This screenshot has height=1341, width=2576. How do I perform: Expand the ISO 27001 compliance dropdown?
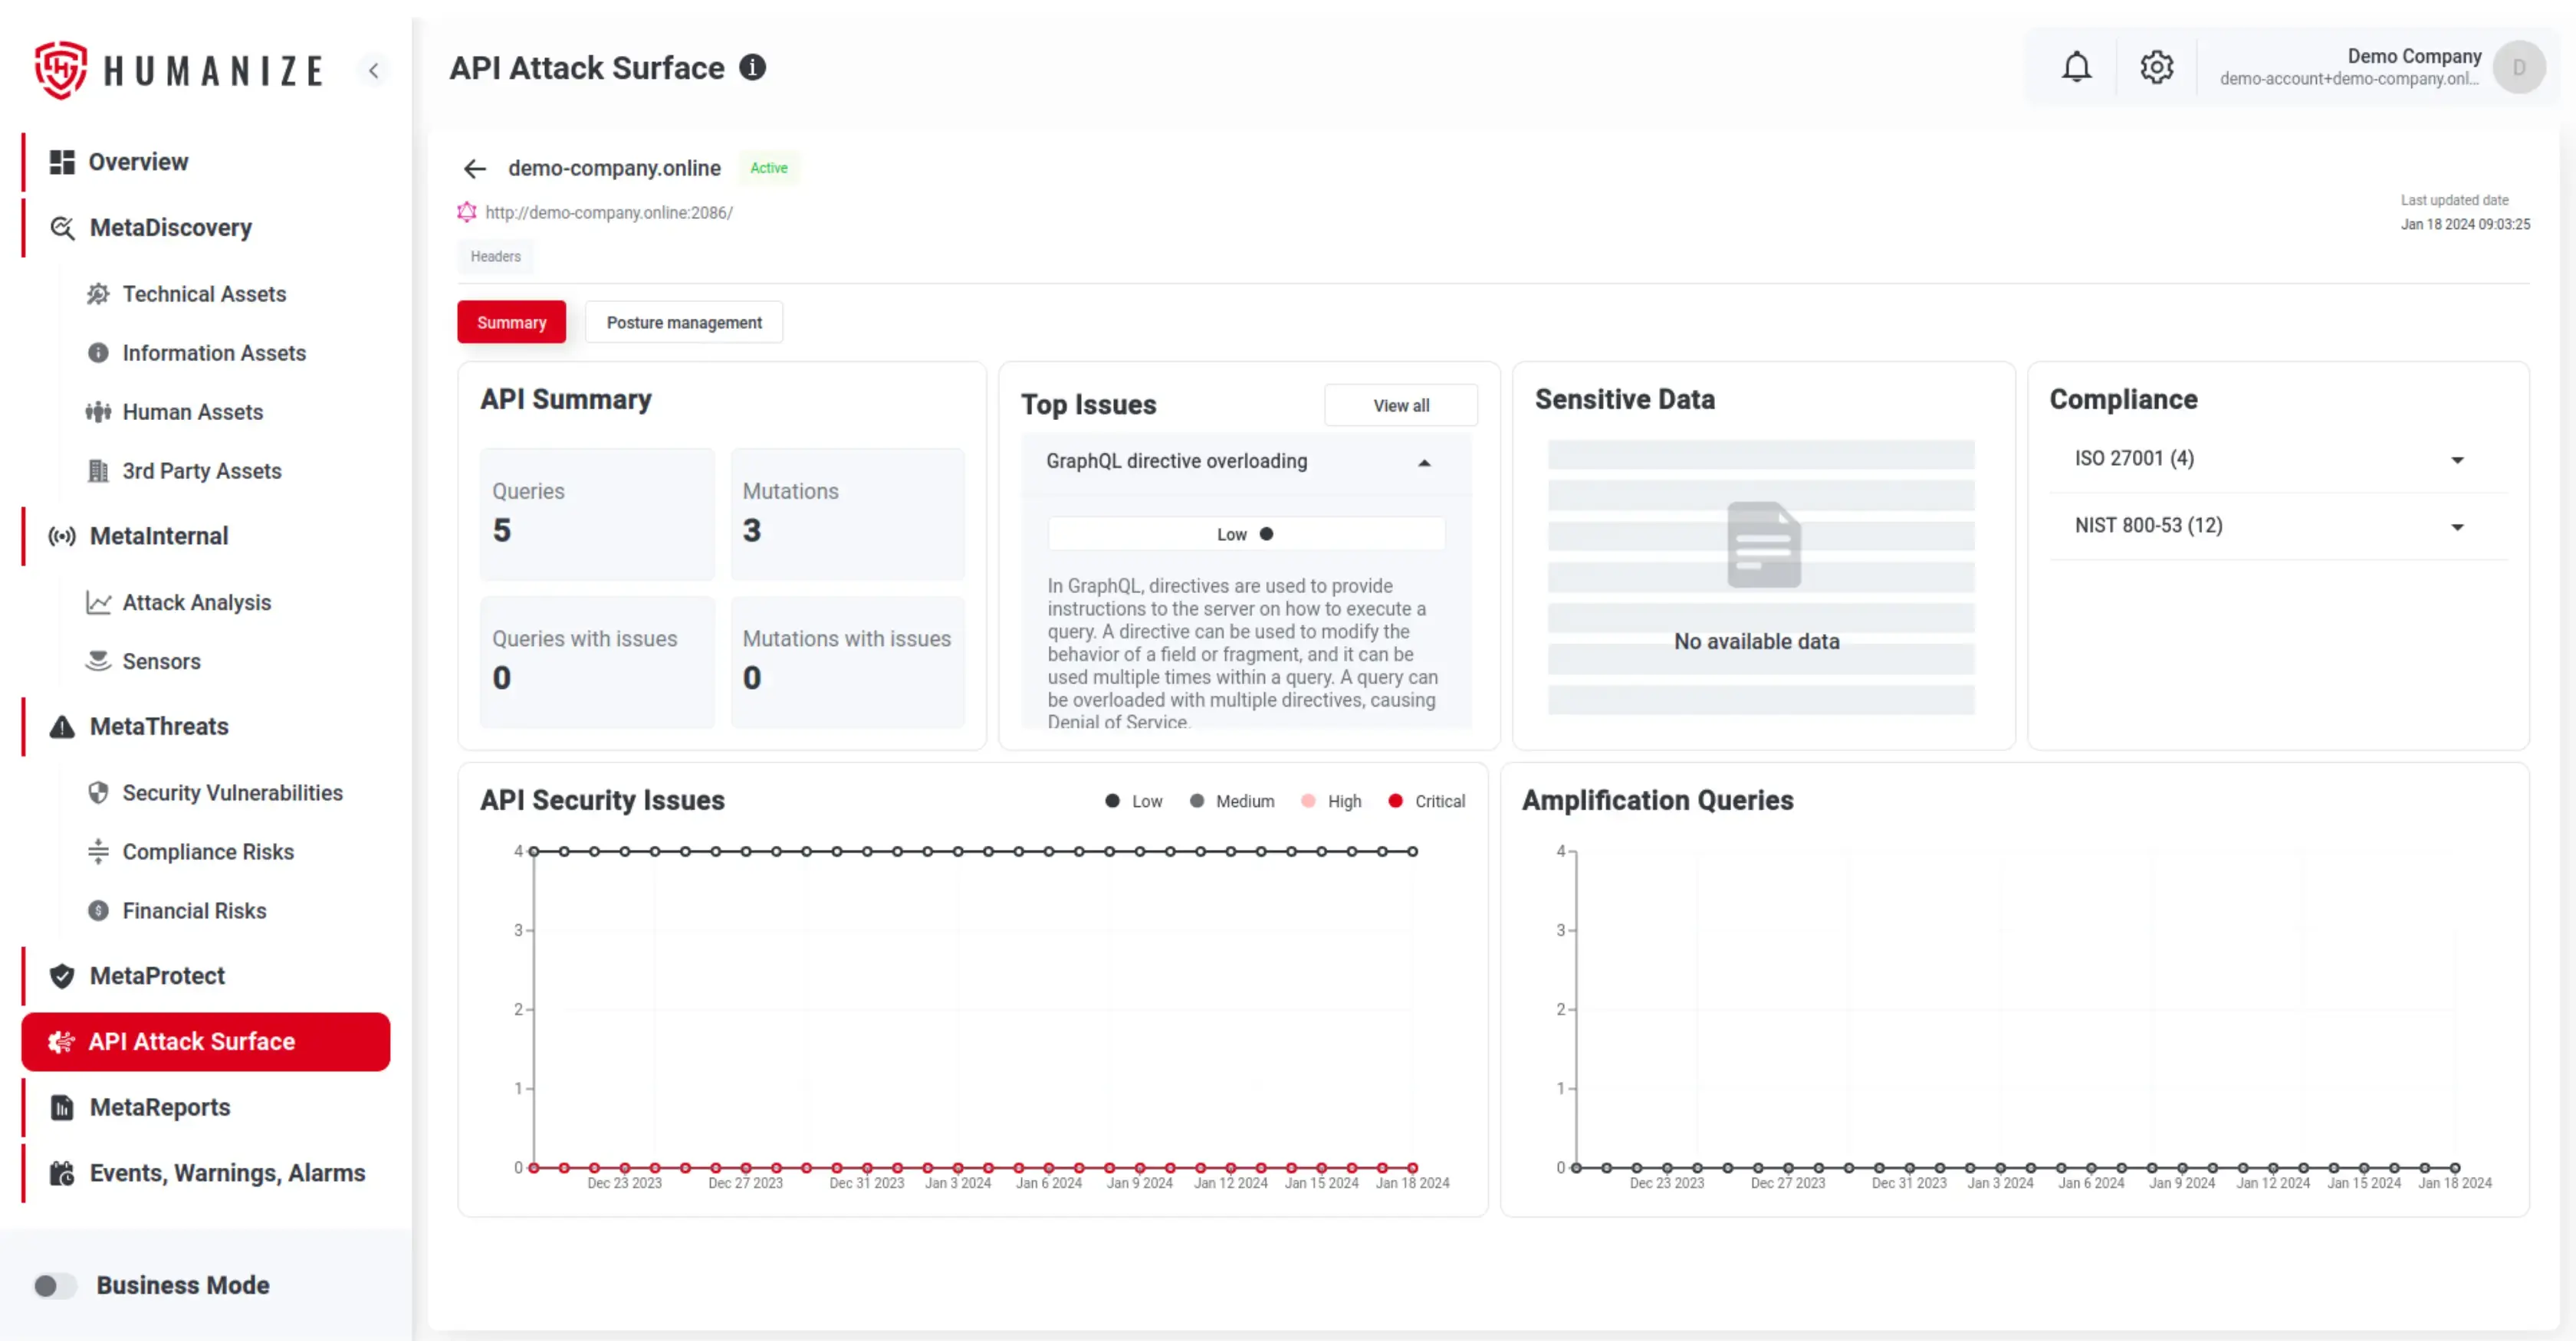point(2459,457)
